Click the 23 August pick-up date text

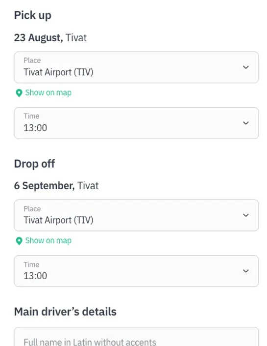[x=39, y=38]
